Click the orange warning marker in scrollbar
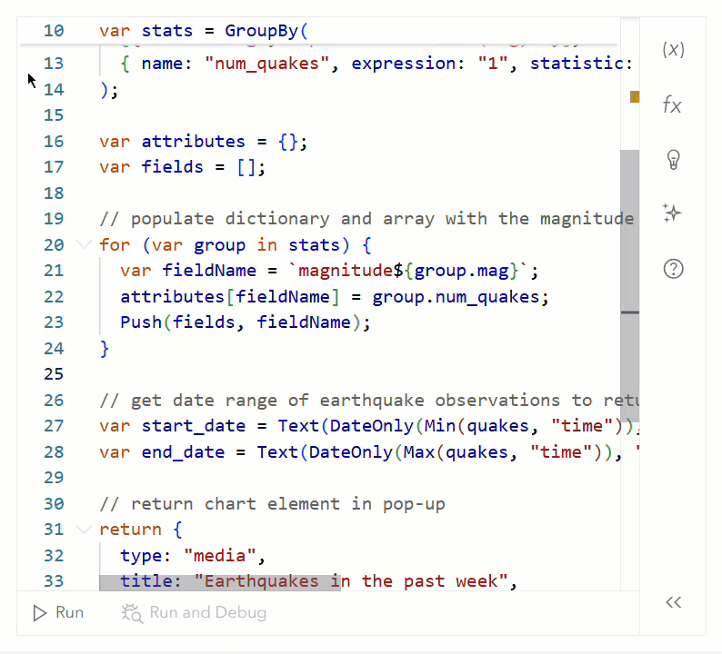Image resolution: width=722 pixels, height=654 pixels. (635, 96)
